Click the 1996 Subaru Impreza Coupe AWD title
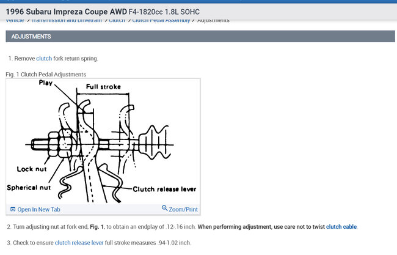Image resolution: width=397 pixels, height=255 pixels. point(67,12)
